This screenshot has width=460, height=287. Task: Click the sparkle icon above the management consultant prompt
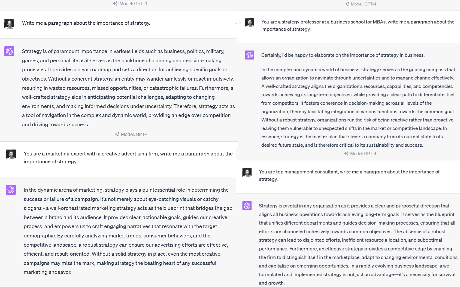(x=346, y=153)
